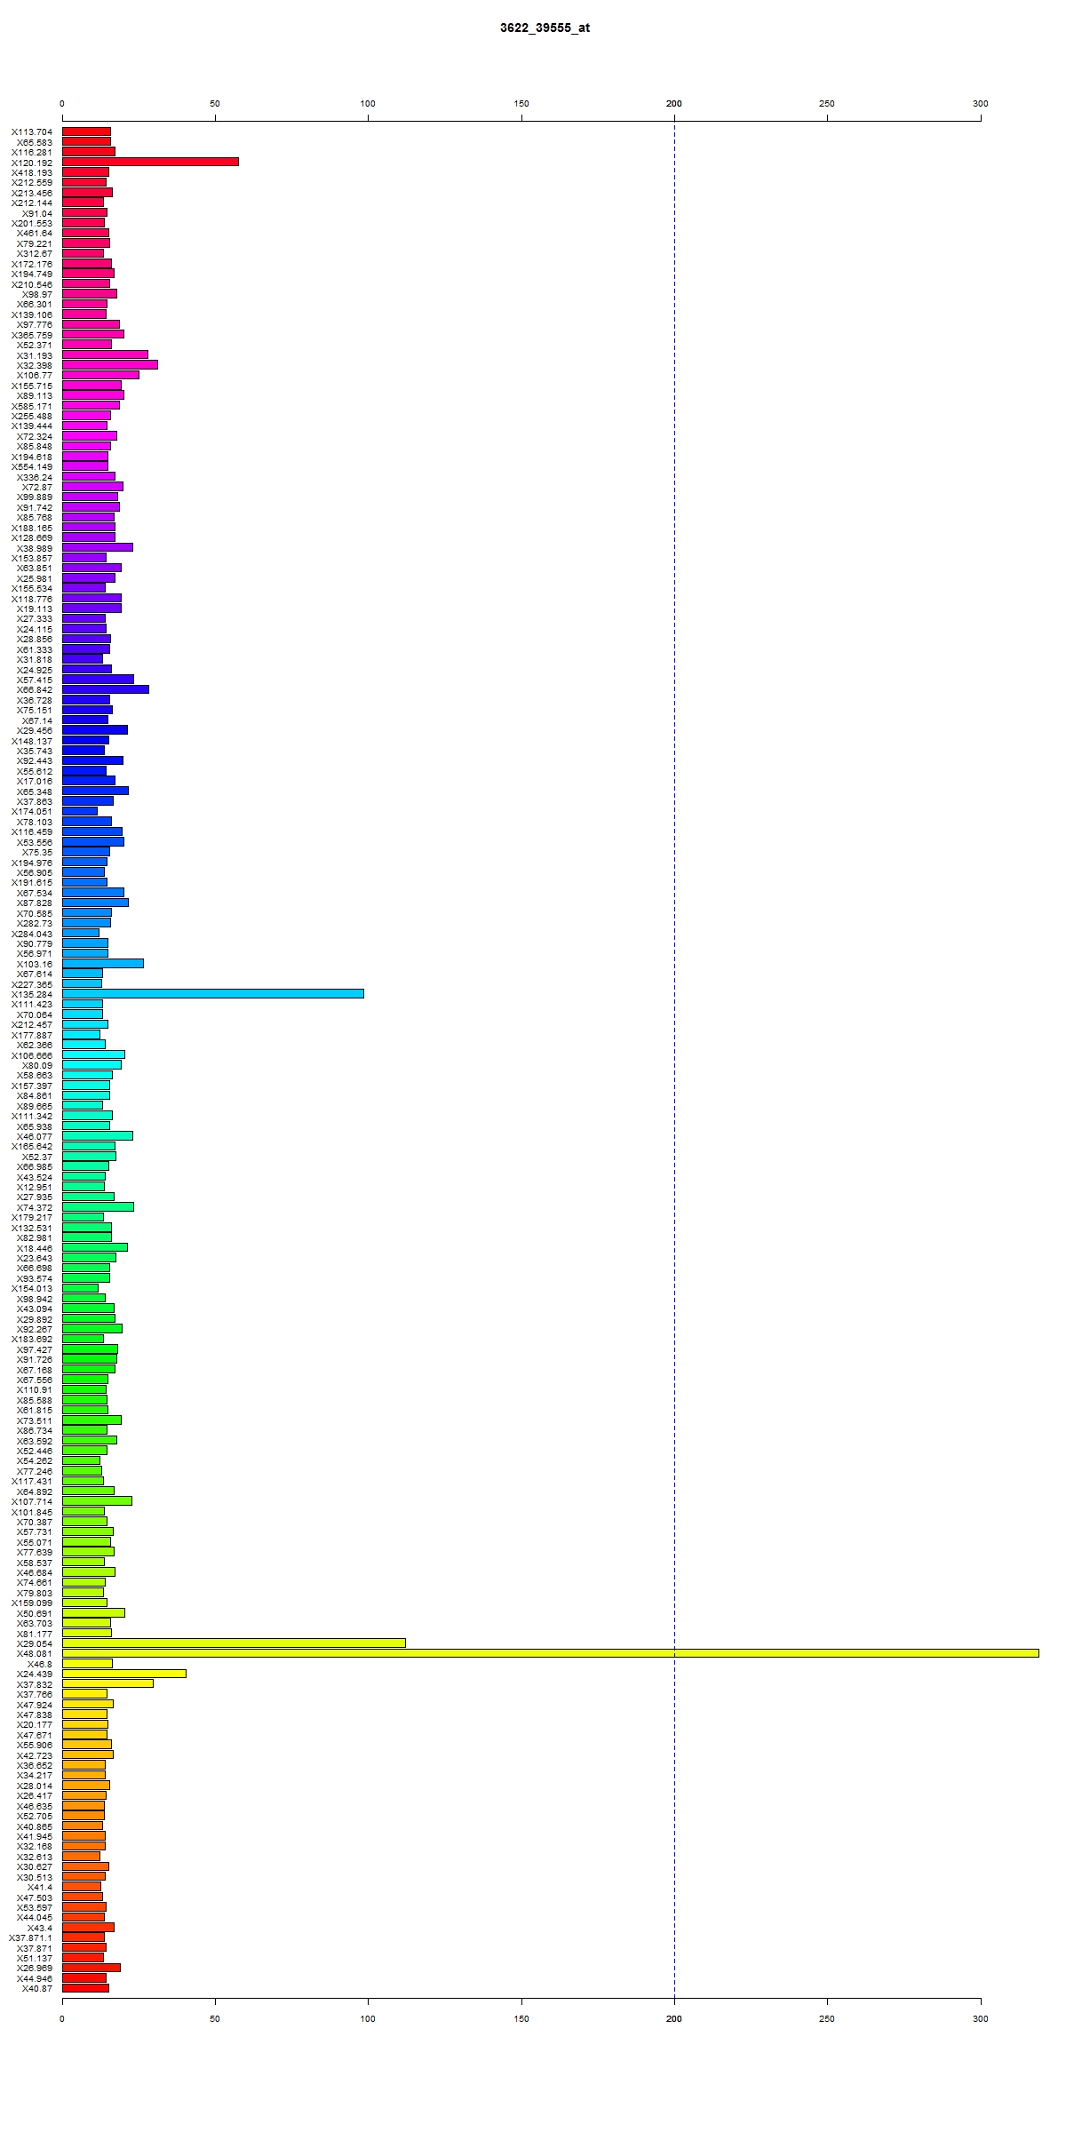Click the X227.365 row label
The image size is (1066, 2132).
pos(32,984)
